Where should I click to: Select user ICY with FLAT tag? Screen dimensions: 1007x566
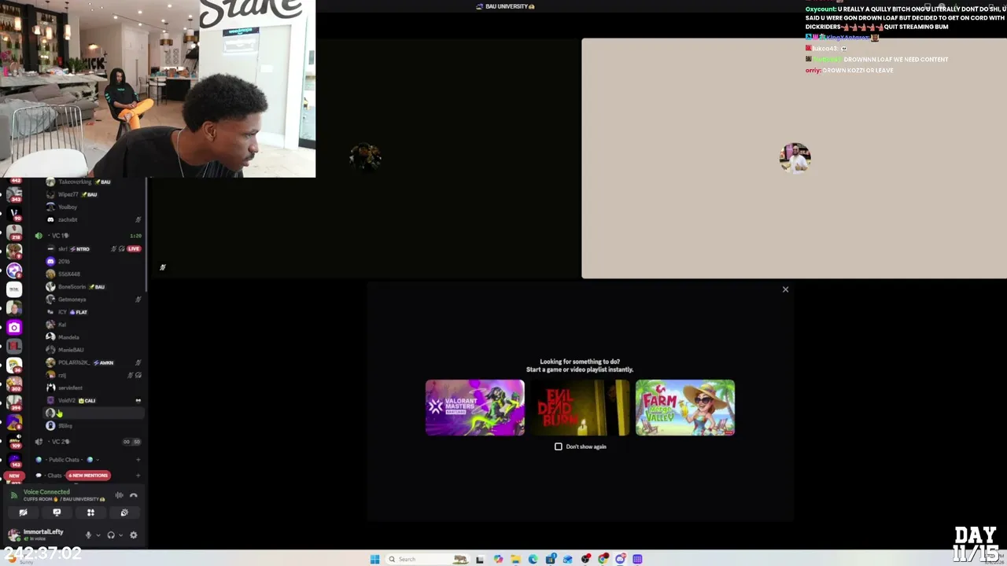pyautogui.click(x=93, y=312)
